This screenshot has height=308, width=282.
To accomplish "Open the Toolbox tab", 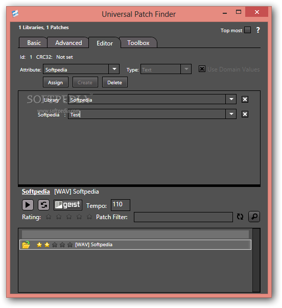I will 138,42.
